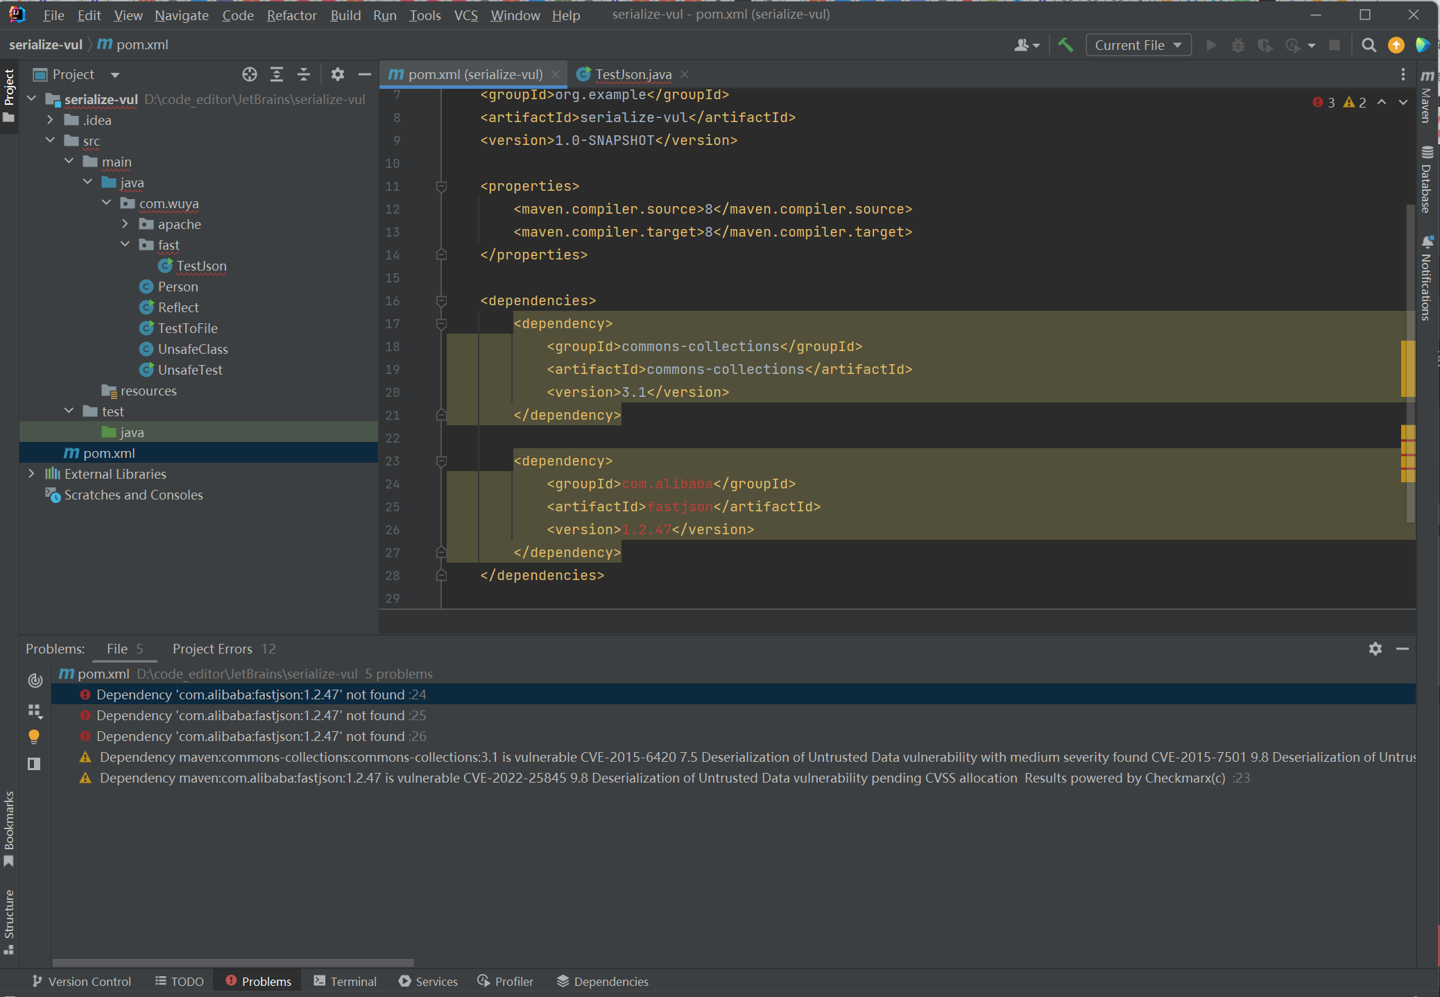Switch to TestJson.java editor tab
1440x997 pixels.
633,74
